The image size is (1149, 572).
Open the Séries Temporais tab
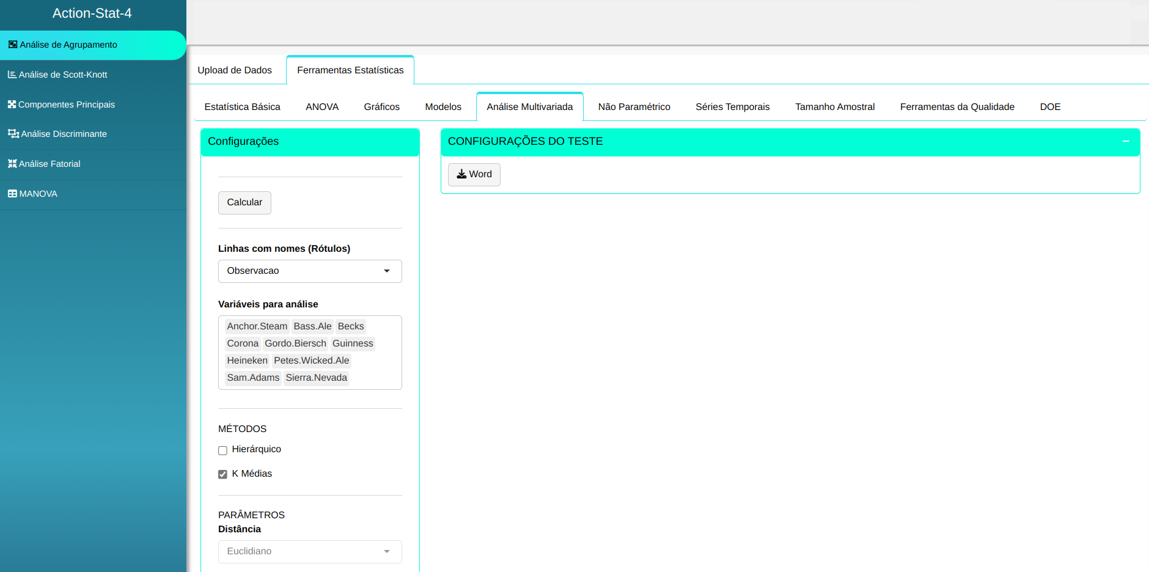732,107
